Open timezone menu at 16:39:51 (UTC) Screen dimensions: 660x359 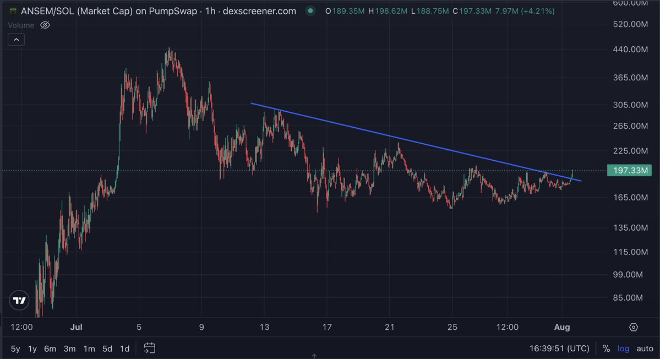click(559, 349)
